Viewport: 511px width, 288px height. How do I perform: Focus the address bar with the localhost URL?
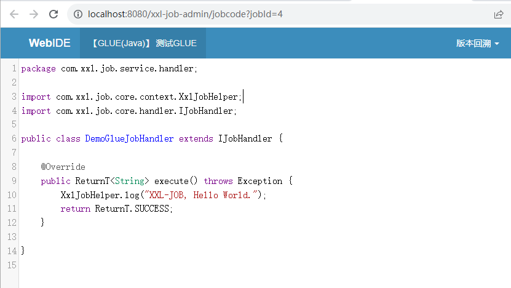pyautogui.click(x=185, y=14)
